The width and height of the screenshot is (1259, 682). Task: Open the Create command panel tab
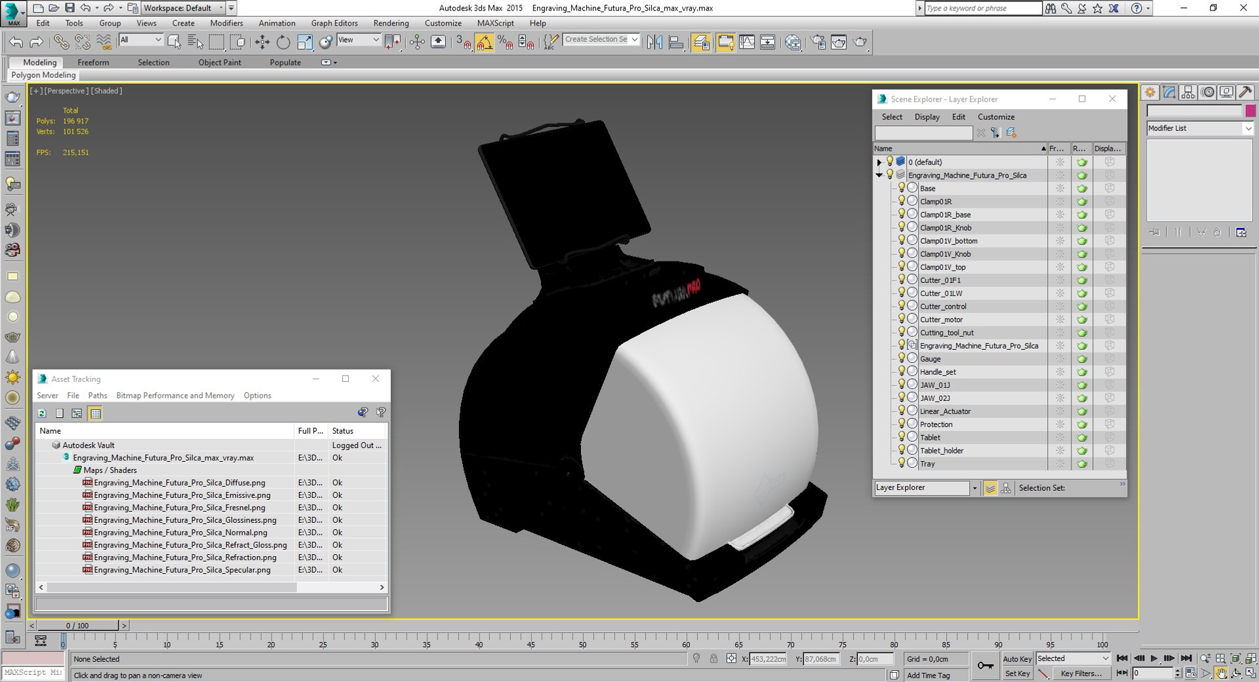(x=1150, y=92)
